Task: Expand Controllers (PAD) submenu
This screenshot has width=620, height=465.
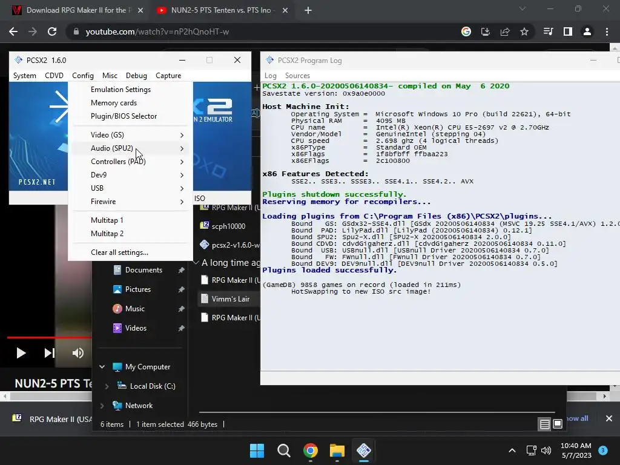Action: [x=131, y=162]
